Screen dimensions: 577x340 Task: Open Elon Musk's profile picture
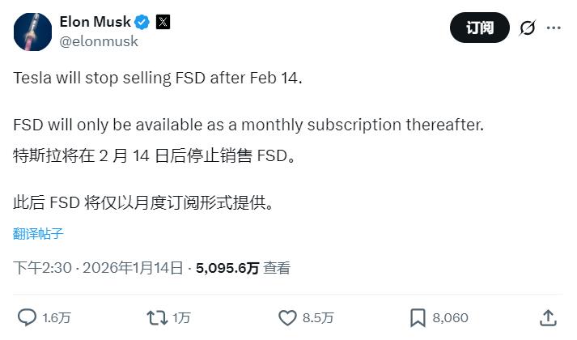coord(31,31)
